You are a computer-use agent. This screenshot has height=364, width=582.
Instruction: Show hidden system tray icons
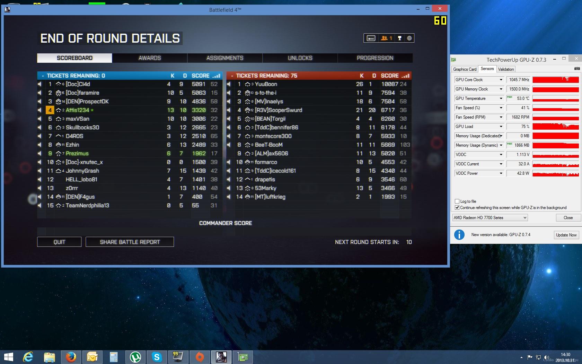click(521, 357)
